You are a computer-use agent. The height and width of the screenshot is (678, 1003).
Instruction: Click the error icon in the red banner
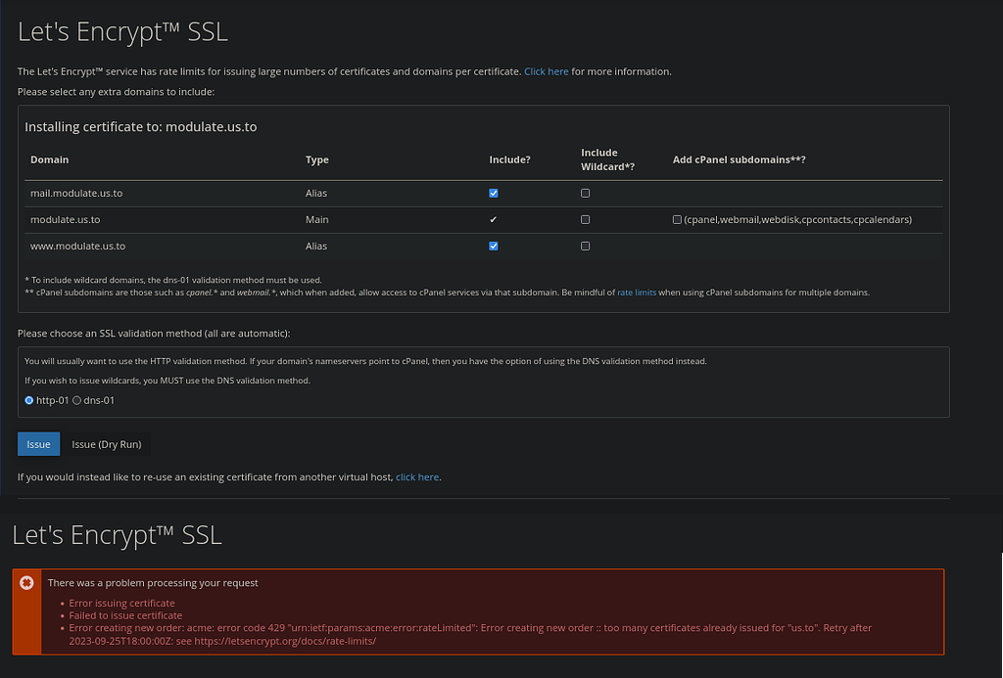click(x=26, y=583)
